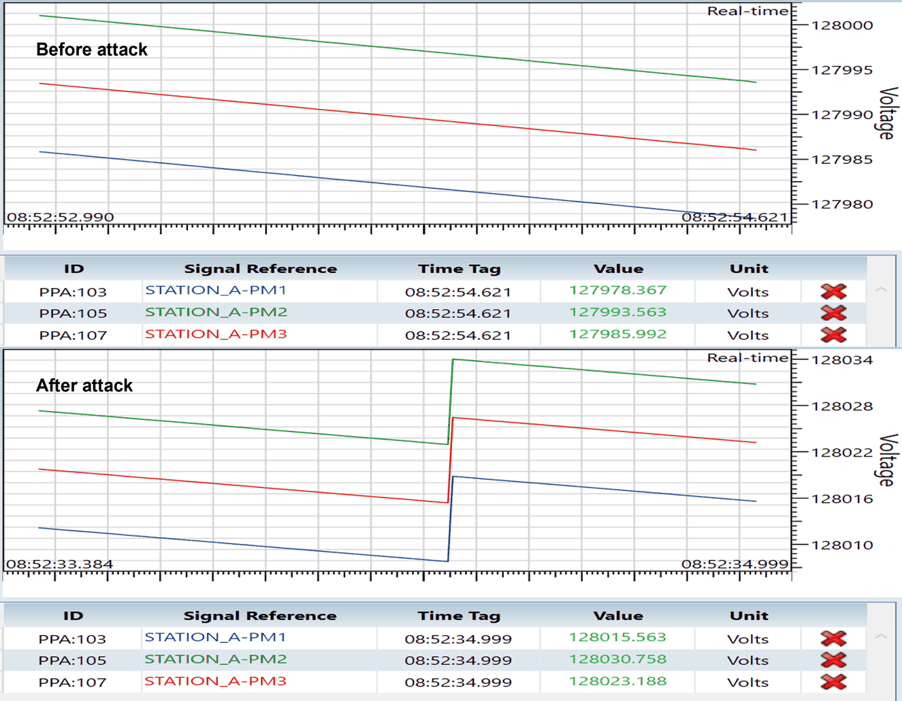Click Signal Reference header in lower table
The width and height of the screenshot is (902, 701).
tap(261, 616)
